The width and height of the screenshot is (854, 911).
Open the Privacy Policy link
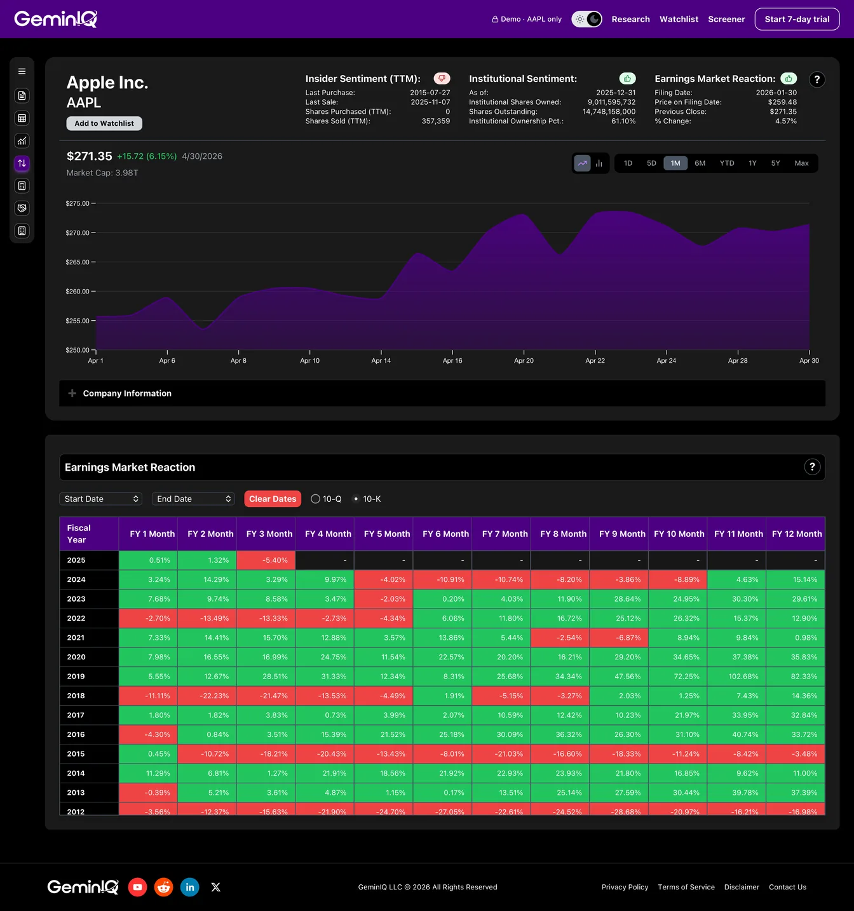pyautogui.click(x=625, y=887)
